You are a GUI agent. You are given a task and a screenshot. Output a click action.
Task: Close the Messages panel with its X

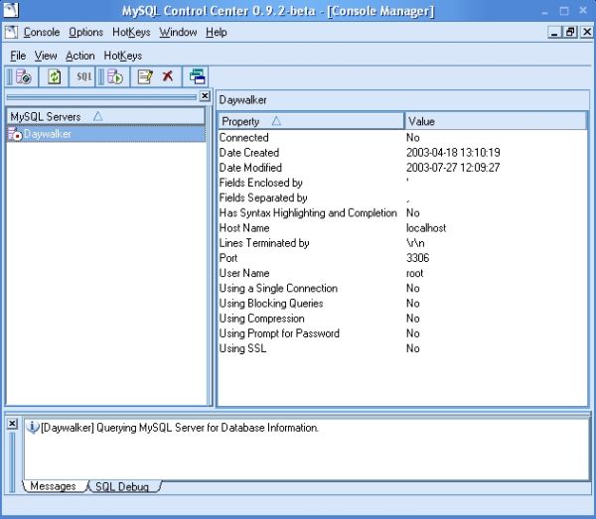[x=12, y=424]
